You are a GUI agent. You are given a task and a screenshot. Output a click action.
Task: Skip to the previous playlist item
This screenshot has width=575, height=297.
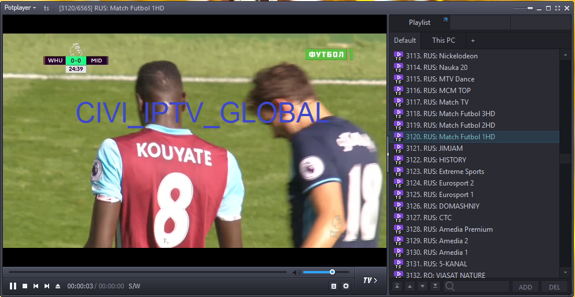tap(36, 286)
